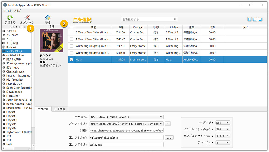
Task: Expand the 曲を検索する search dropdown
Action: [175, 20]
